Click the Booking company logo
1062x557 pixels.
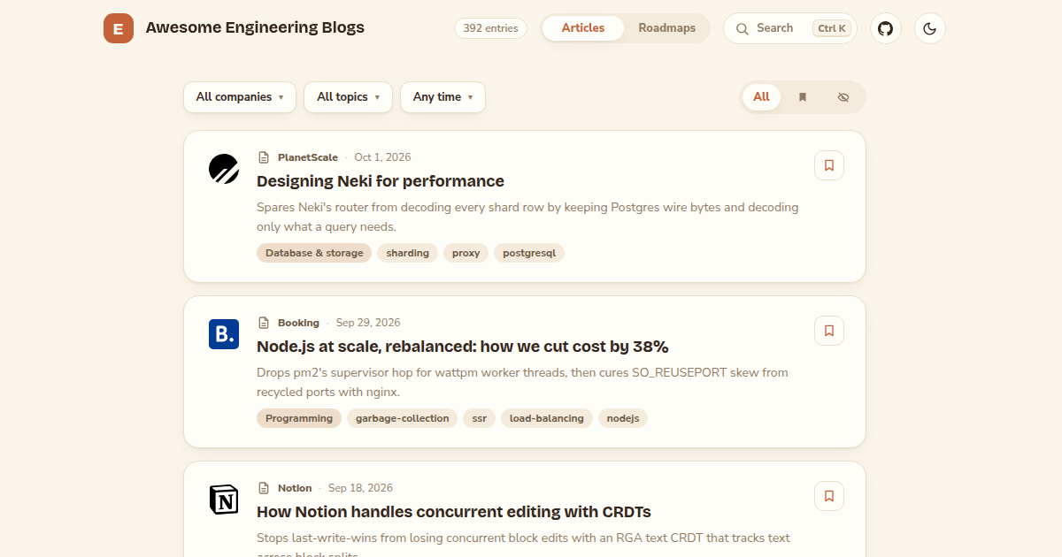(x=224, y=334)
